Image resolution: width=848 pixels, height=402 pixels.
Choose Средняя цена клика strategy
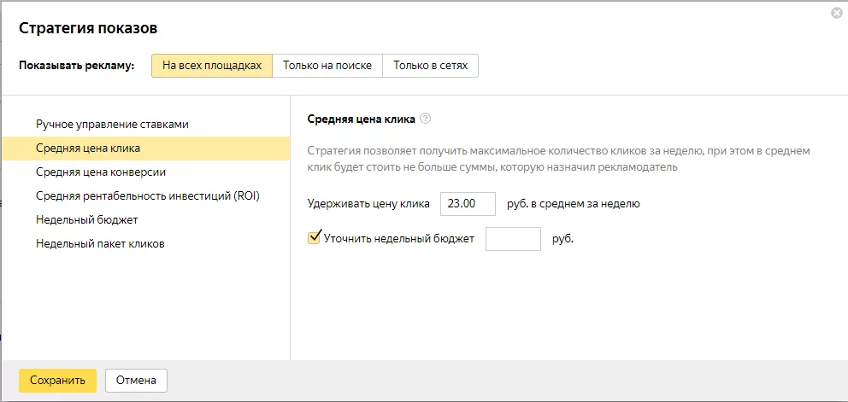pos(146,148)
